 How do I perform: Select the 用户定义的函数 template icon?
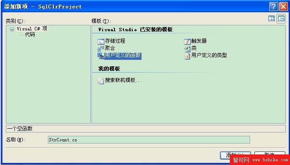pyautogui.click(x=101, y=56)
